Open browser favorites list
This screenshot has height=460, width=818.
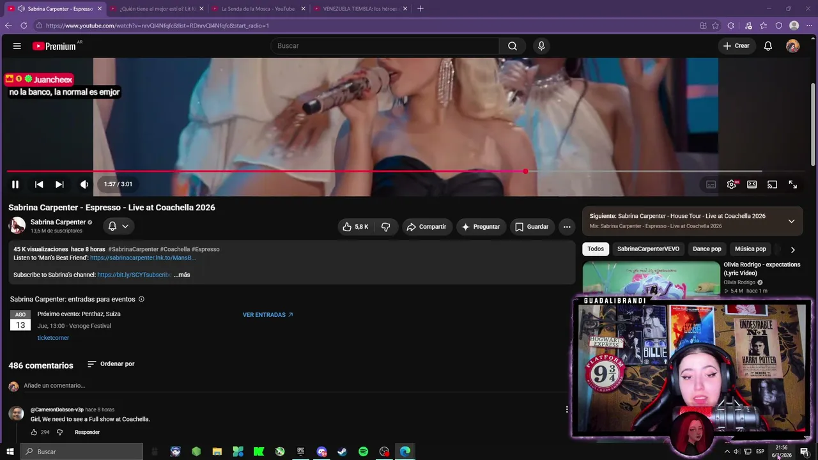[764, 26]
